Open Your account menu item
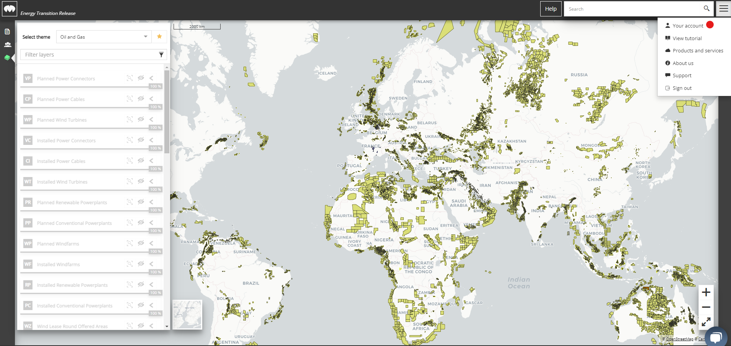731x346 pixels. click(688, 26)
